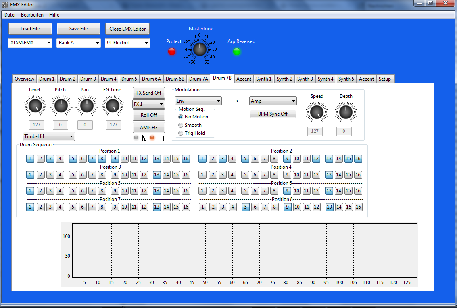Open the Bank A dropdown
The image size is (457, 308).
point(79,43)
